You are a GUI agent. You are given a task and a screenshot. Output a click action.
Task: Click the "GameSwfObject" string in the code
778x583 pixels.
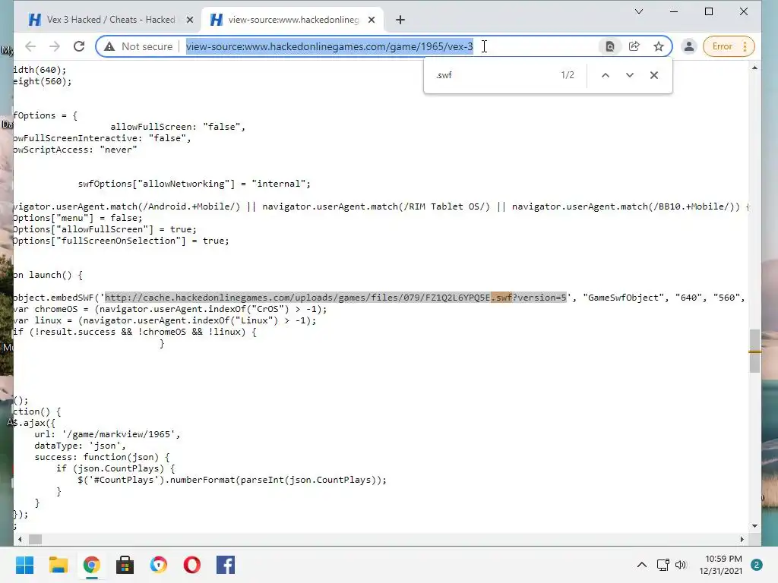pos(623,298)
